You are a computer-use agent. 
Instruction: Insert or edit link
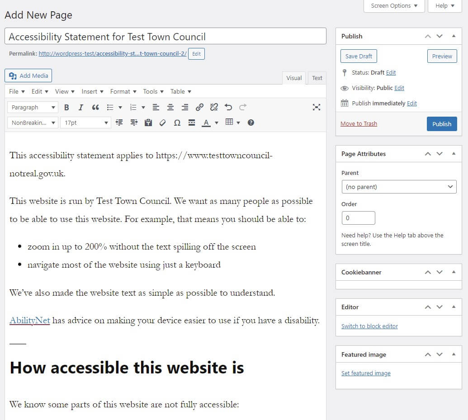pos(199,107)
